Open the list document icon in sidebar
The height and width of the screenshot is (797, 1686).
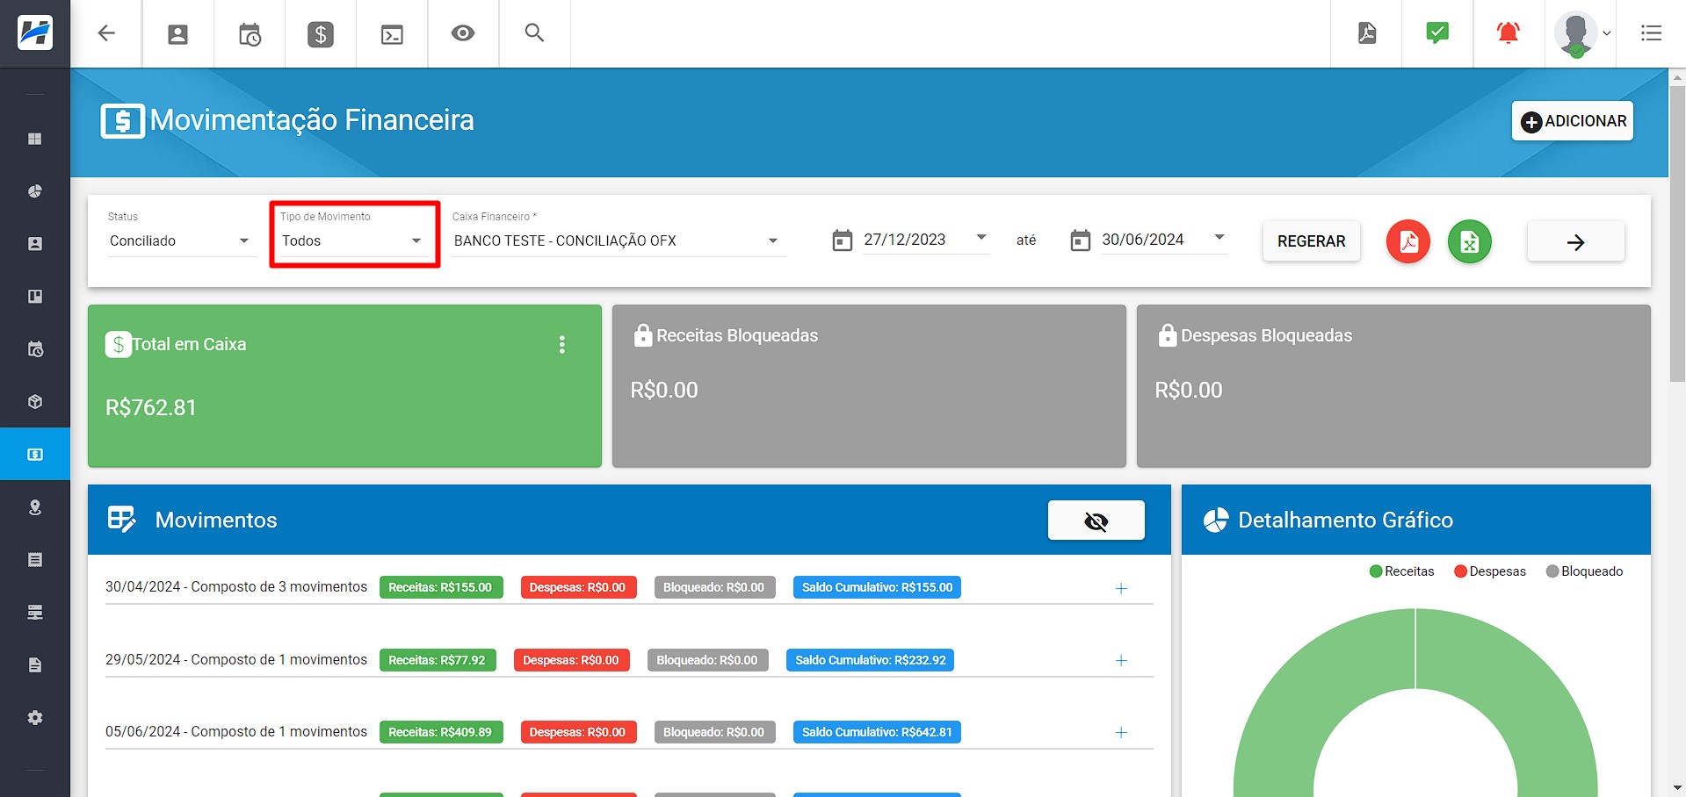pyautogui.click(x=35, y=560)
